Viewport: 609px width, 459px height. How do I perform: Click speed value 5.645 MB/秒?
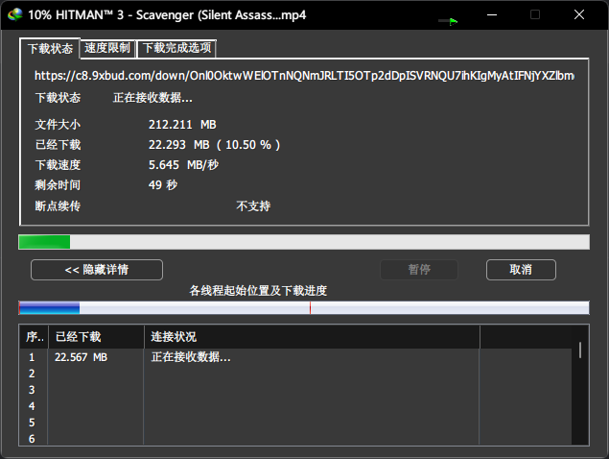183,165
